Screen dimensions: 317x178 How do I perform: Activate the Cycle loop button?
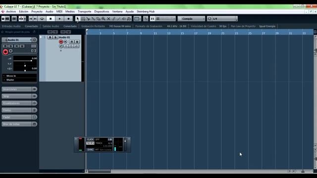pos(42,19)
